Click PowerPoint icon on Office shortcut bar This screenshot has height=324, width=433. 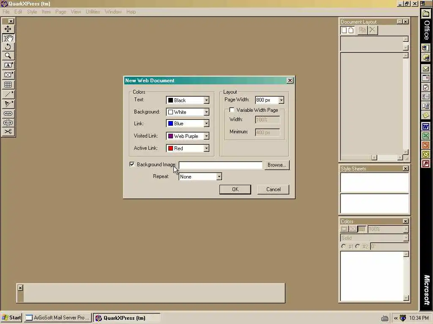pos(426,145)
